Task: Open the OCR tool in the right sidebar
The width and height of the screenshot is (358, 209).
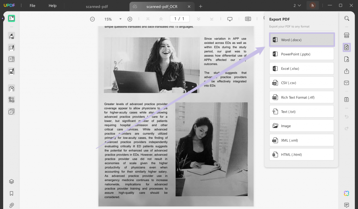Action: 346,35
